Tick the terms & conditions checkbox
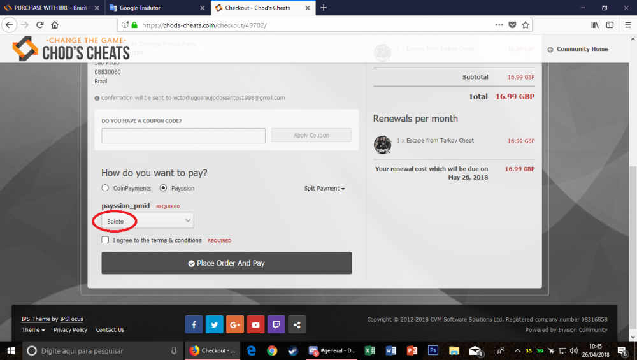The width and height of the screenshot is (637, 360). [105, 240]
